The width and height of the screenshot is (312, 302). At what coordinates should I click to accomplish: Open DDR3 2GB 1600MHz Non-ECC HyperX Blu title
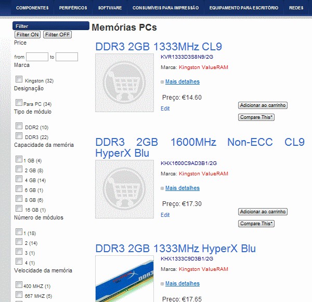tap(200, 147)
